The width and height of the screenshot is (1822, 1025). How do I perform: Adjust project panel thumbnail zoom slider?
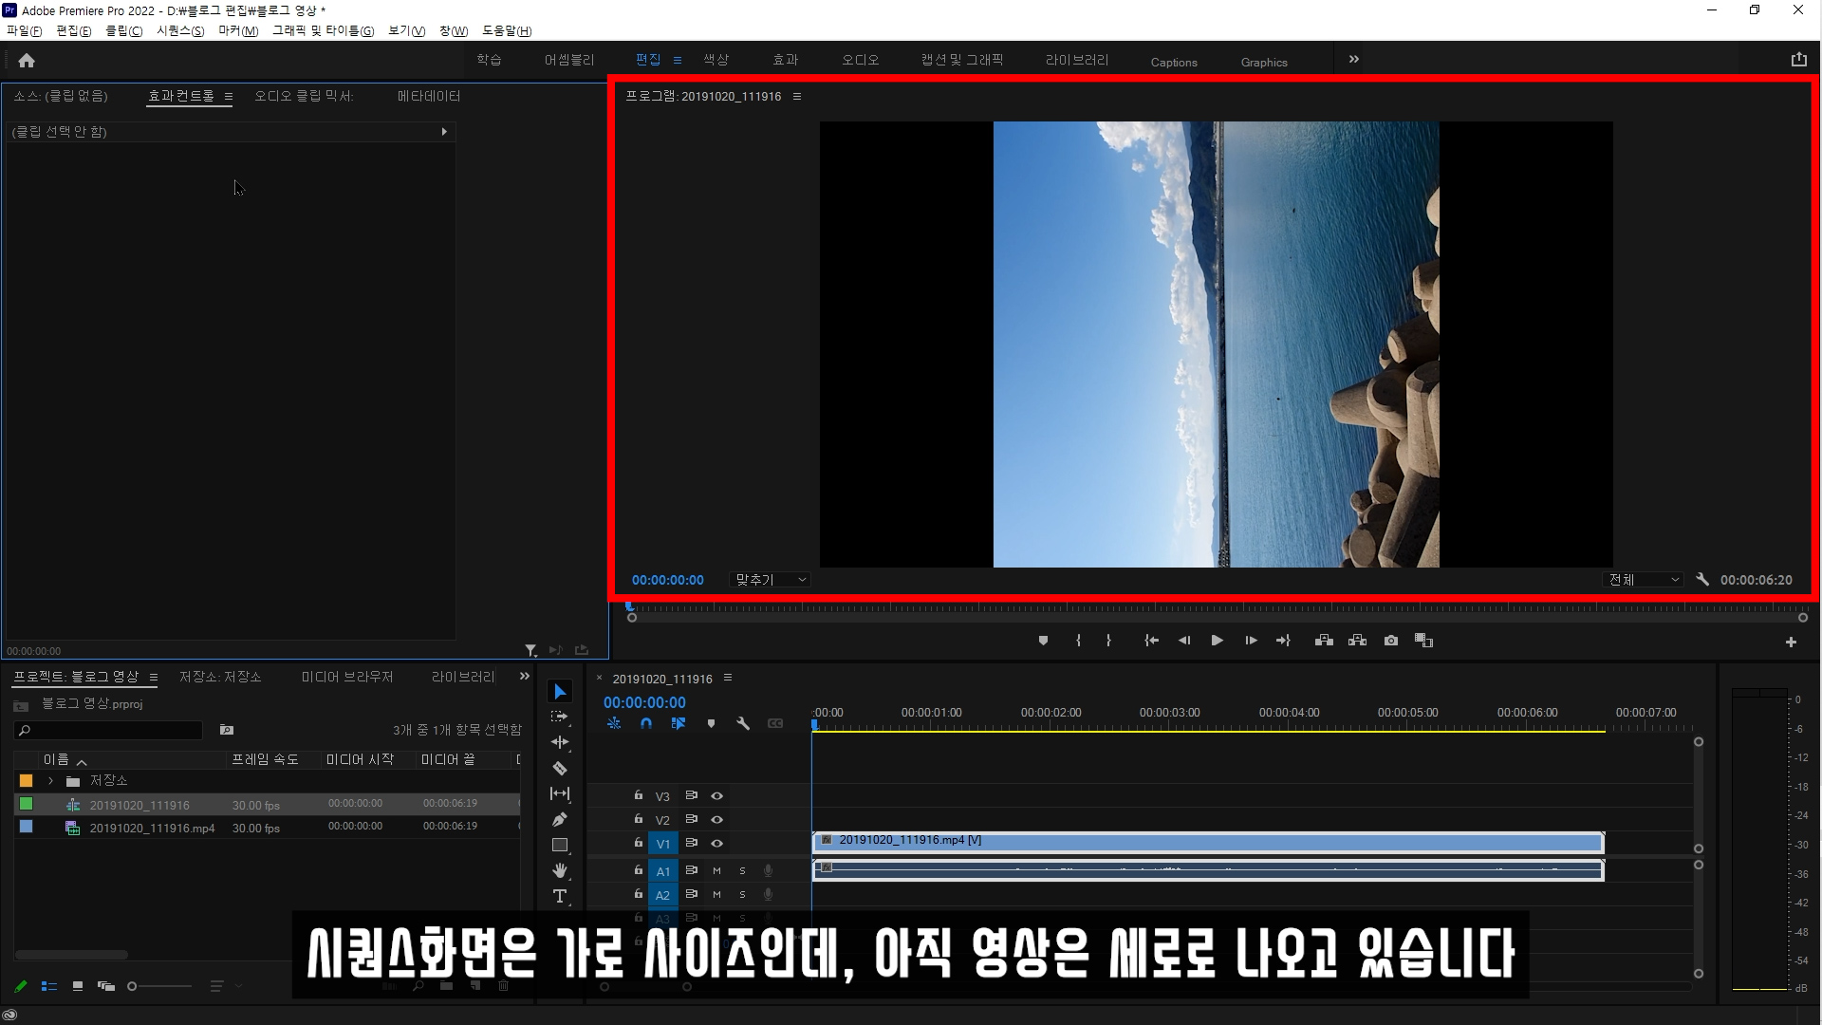pos(133,986)
